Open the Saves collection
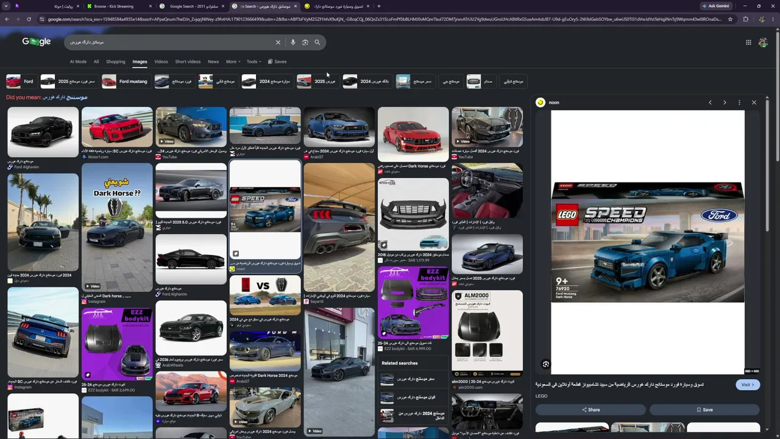The height and width of the screenshot is (439, 780). (277, 62)
